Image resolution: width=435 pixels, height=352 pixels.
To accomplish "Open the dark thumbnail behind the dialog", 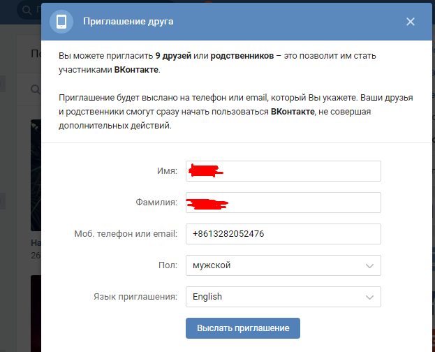I will tap(36, 175).
